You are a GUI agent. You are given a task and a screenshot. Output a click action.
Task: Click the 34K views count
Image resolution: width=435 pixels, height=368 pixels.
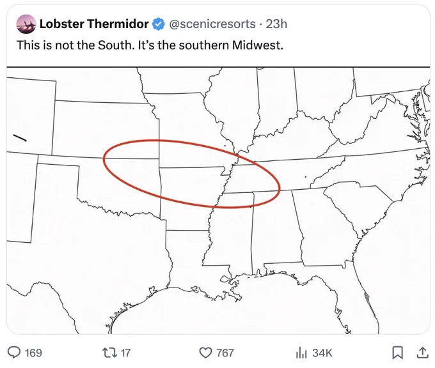322,353
